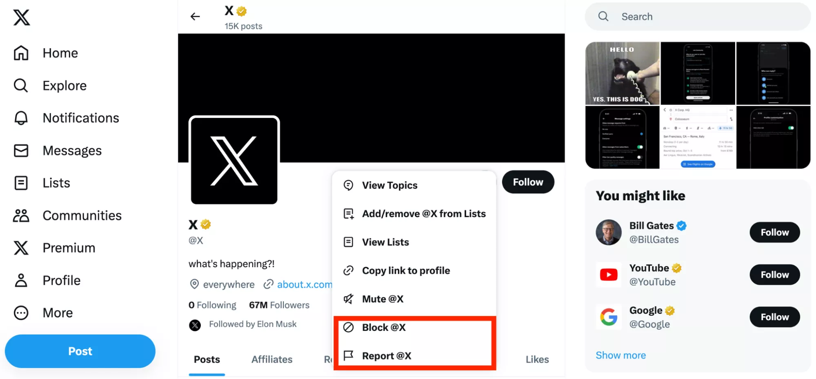Open Messages via the envelope icon
Image resolution: width=816 pixels, height=379 pixels.
pos(21,151)
